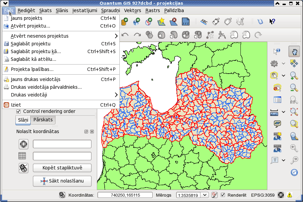The width and height of the screenshot is (303, 202).
Task: Activate the What's This question arrow
Action: tap(272, 22)
